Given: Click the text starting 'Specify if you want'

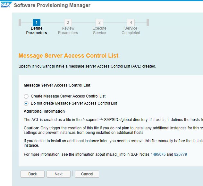Looking at the screenshot, I should point(87,66).
